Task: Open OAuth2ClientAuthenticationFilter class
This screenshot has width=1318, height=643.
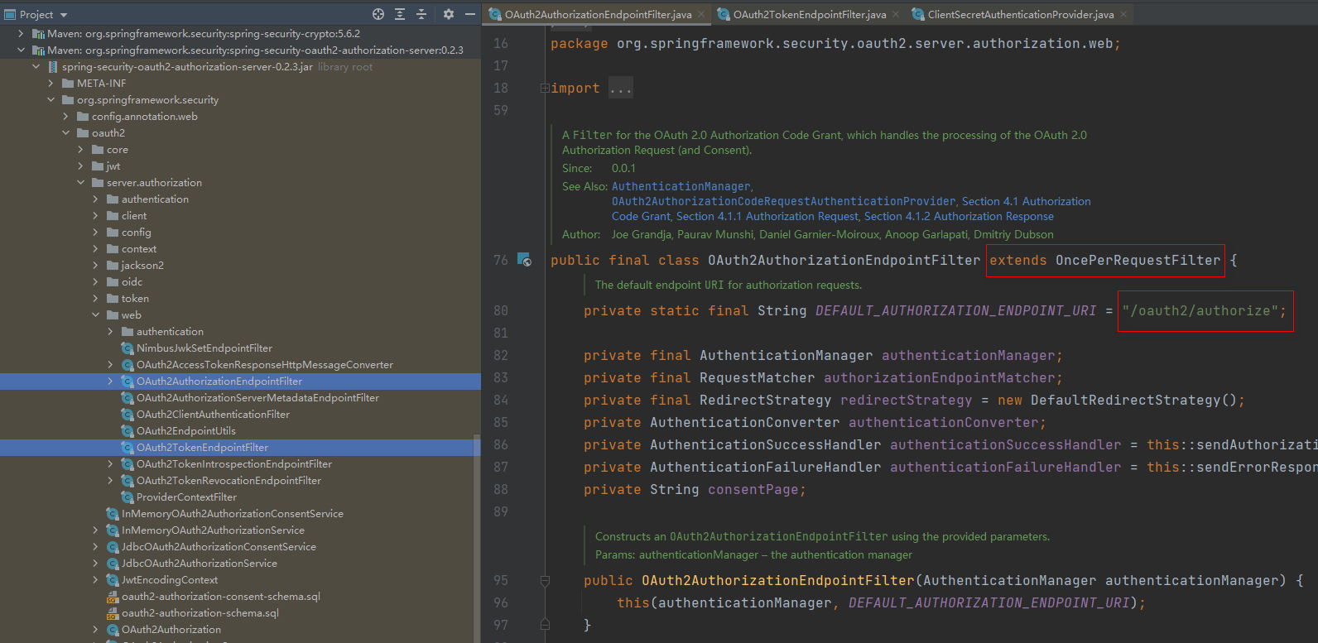Action: click(x=213, y=415)
